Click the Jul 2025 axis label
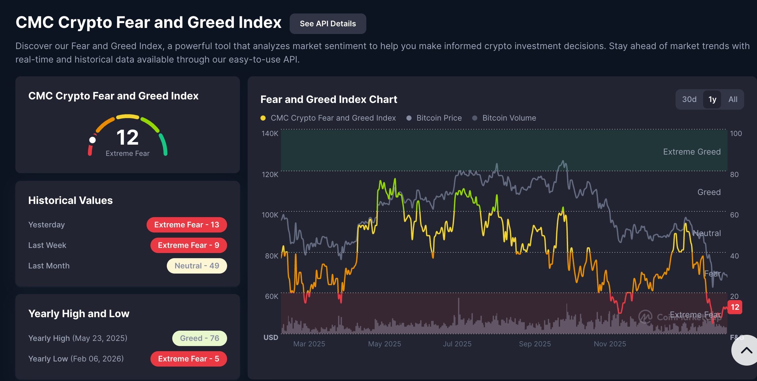 pyautogui.click(x=457, y=344)
